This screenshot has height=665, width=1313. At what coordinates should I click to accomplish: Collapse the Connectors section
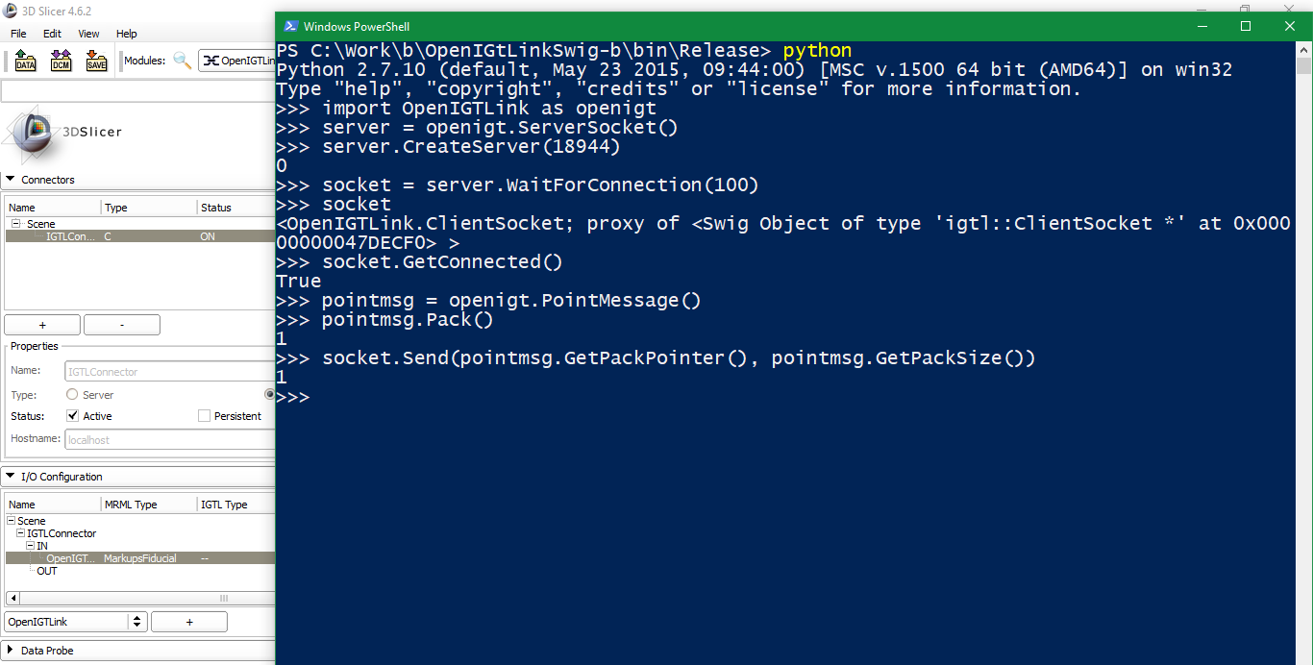pyautogui.click(x=11, y=180)
